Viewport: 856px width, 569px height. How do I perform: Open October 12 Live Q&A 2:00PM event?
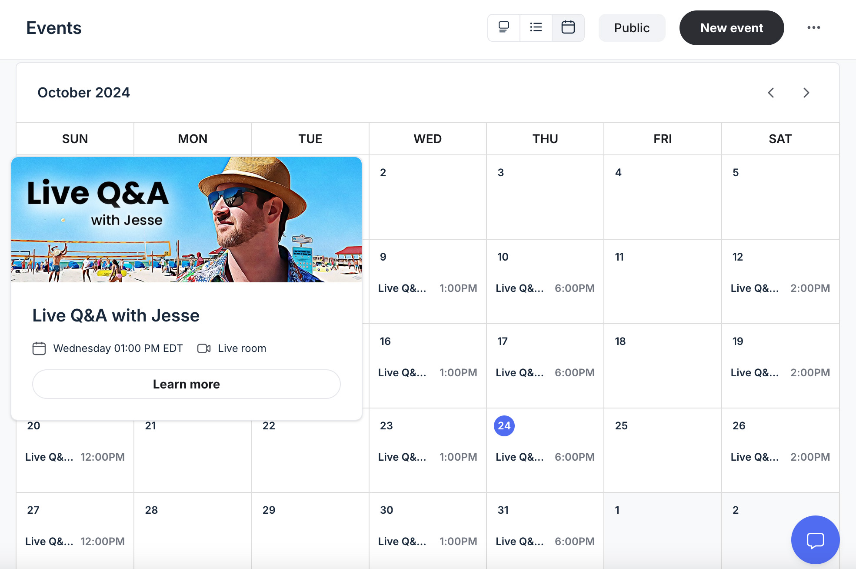[780, 288]
